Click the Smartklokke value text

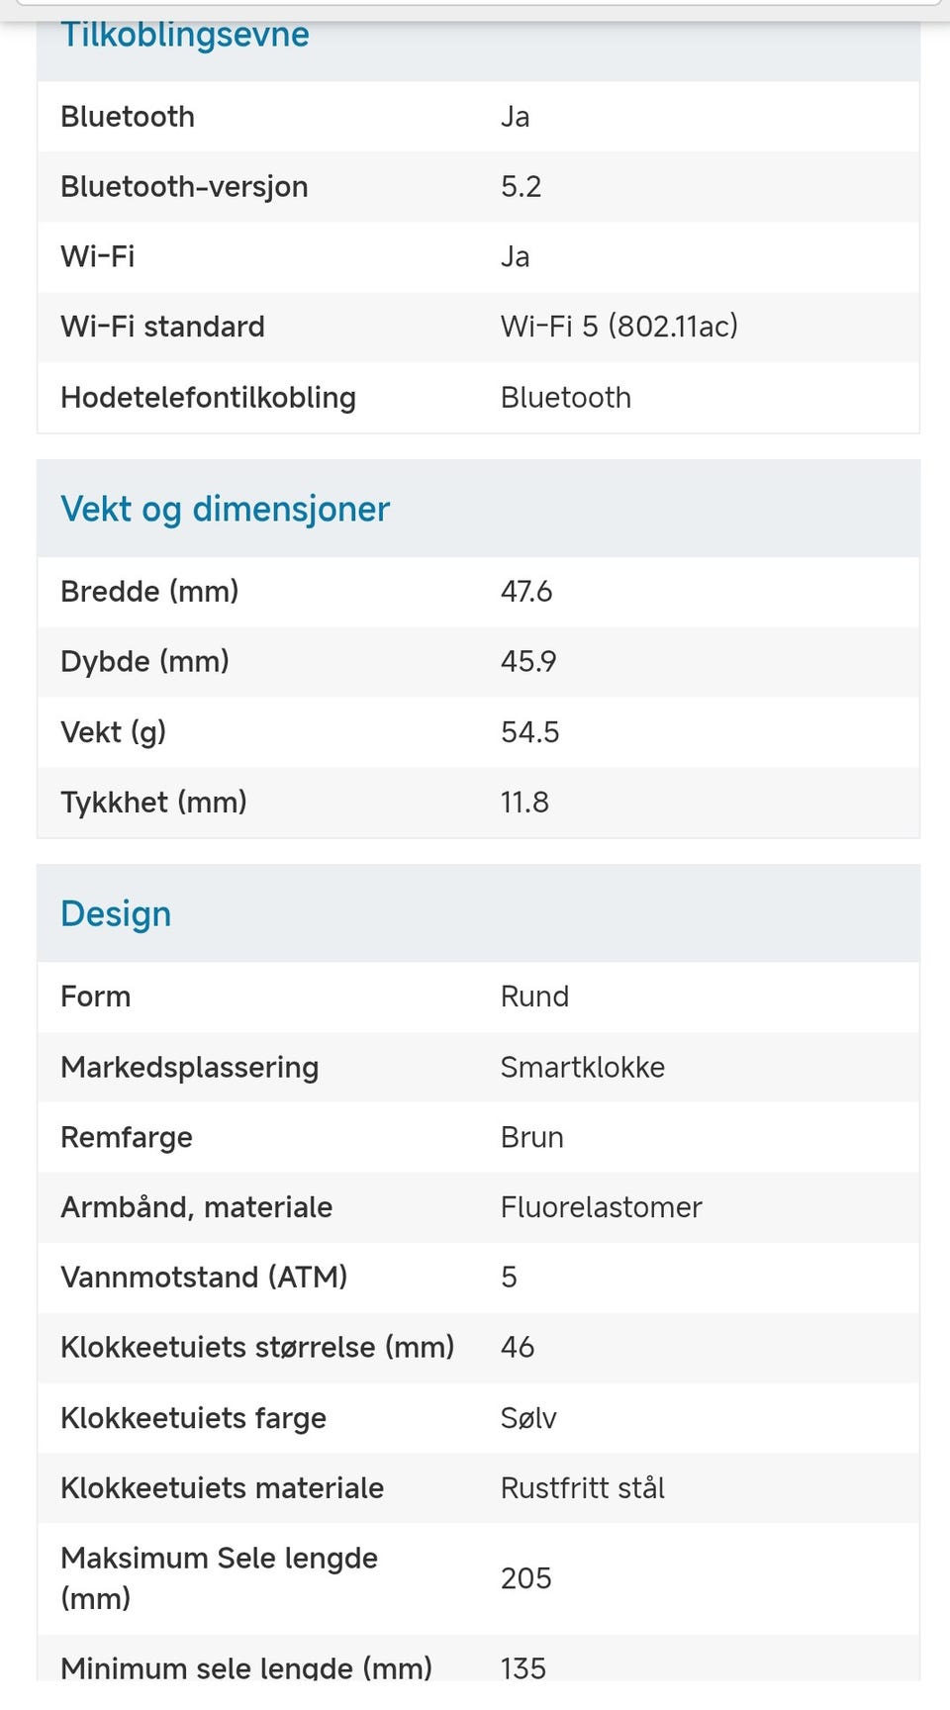click(582, 1067)
